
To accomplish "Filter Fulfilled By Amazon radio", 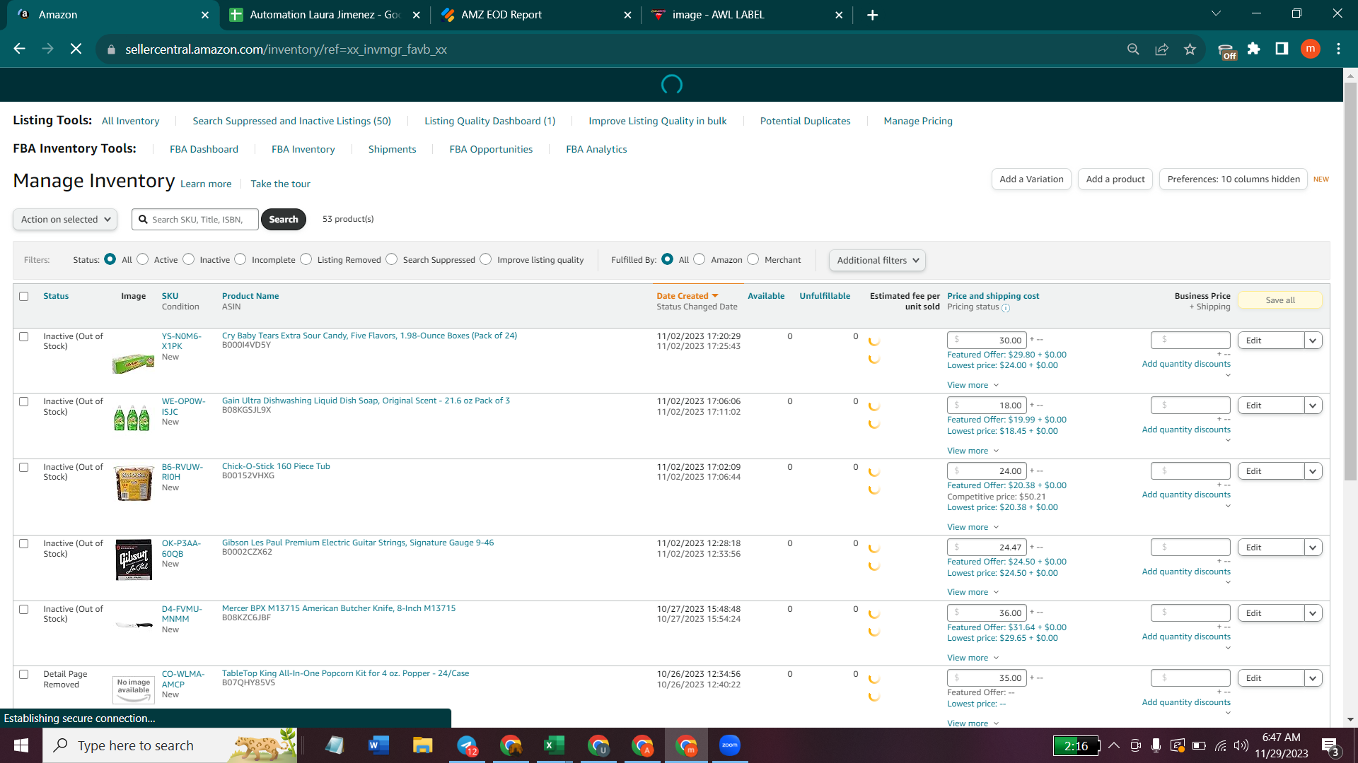I will pyautogui.click(x=700, y=259).
